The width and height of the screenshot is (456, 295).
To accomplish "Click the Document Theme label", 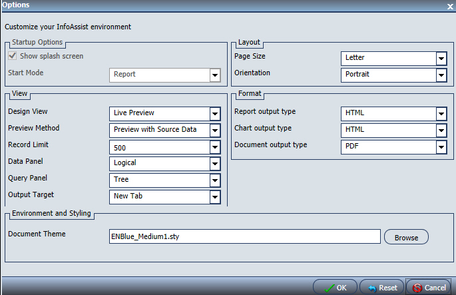I will coord(37,234).
